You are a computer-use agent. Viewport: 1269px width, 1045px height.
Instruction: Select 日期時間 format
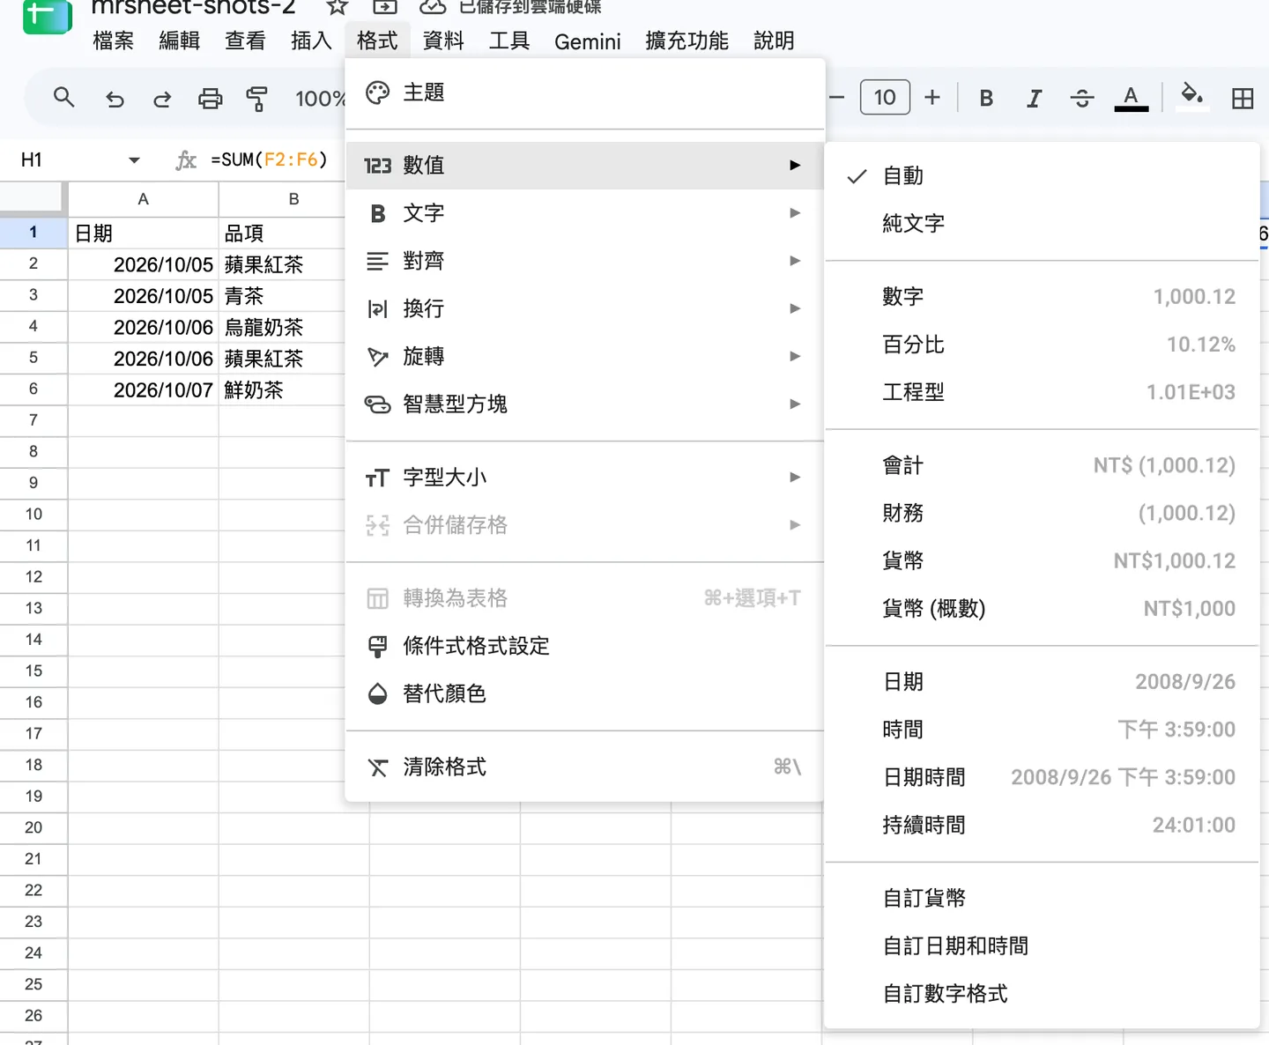pyautogui.click(x=1042, y=776)
